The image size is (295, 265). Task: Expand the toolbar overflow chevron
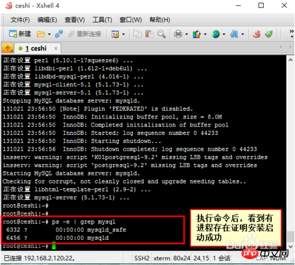[291, 33]
